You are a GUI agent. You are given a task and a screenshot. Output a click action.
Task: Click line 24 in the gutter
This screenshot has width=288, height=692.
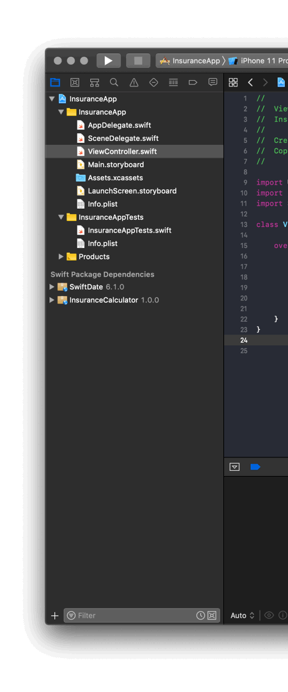pos(243,340)
